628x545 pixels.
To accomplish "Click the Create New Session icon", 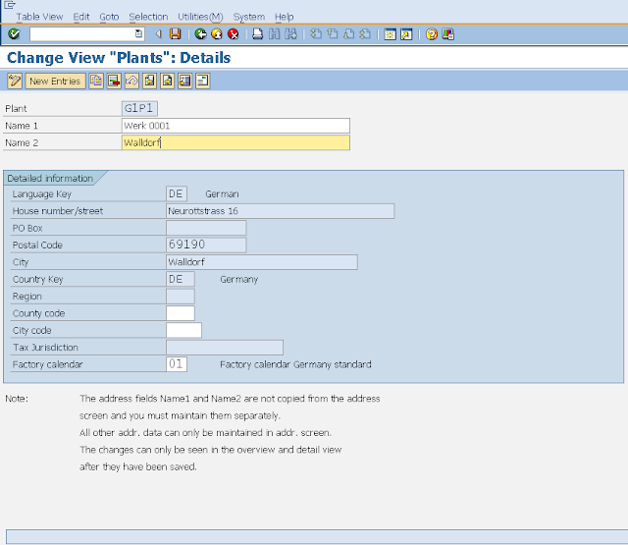I will point(391,34).
